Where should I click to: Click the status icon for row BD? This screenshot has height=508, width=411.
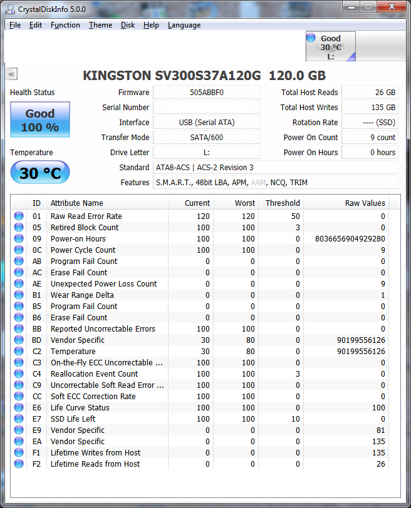point(19,340)
